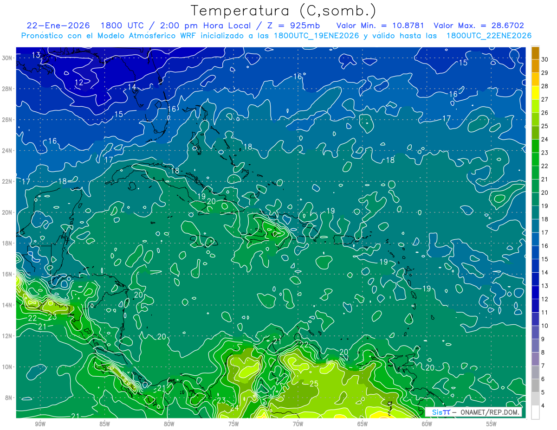Click contour label 12 over Gulf coast

pos(79,83)
